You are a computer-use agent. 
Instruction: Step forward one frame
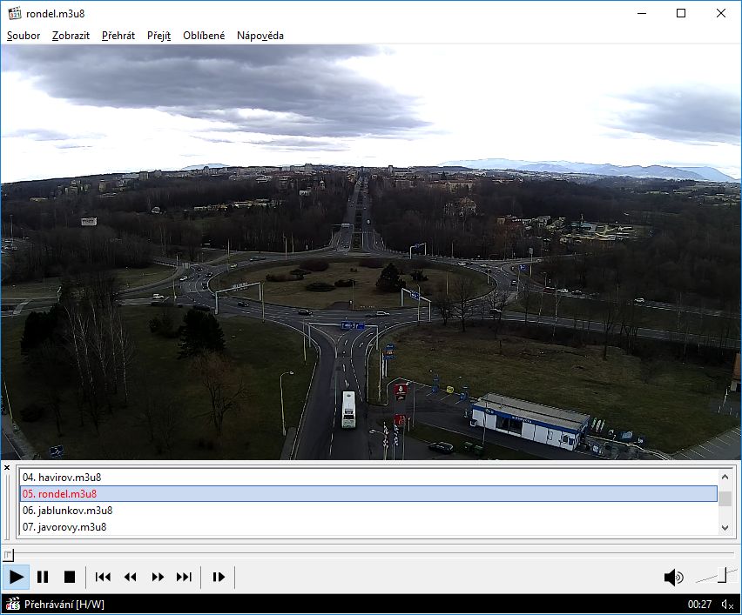click(219, 577)
